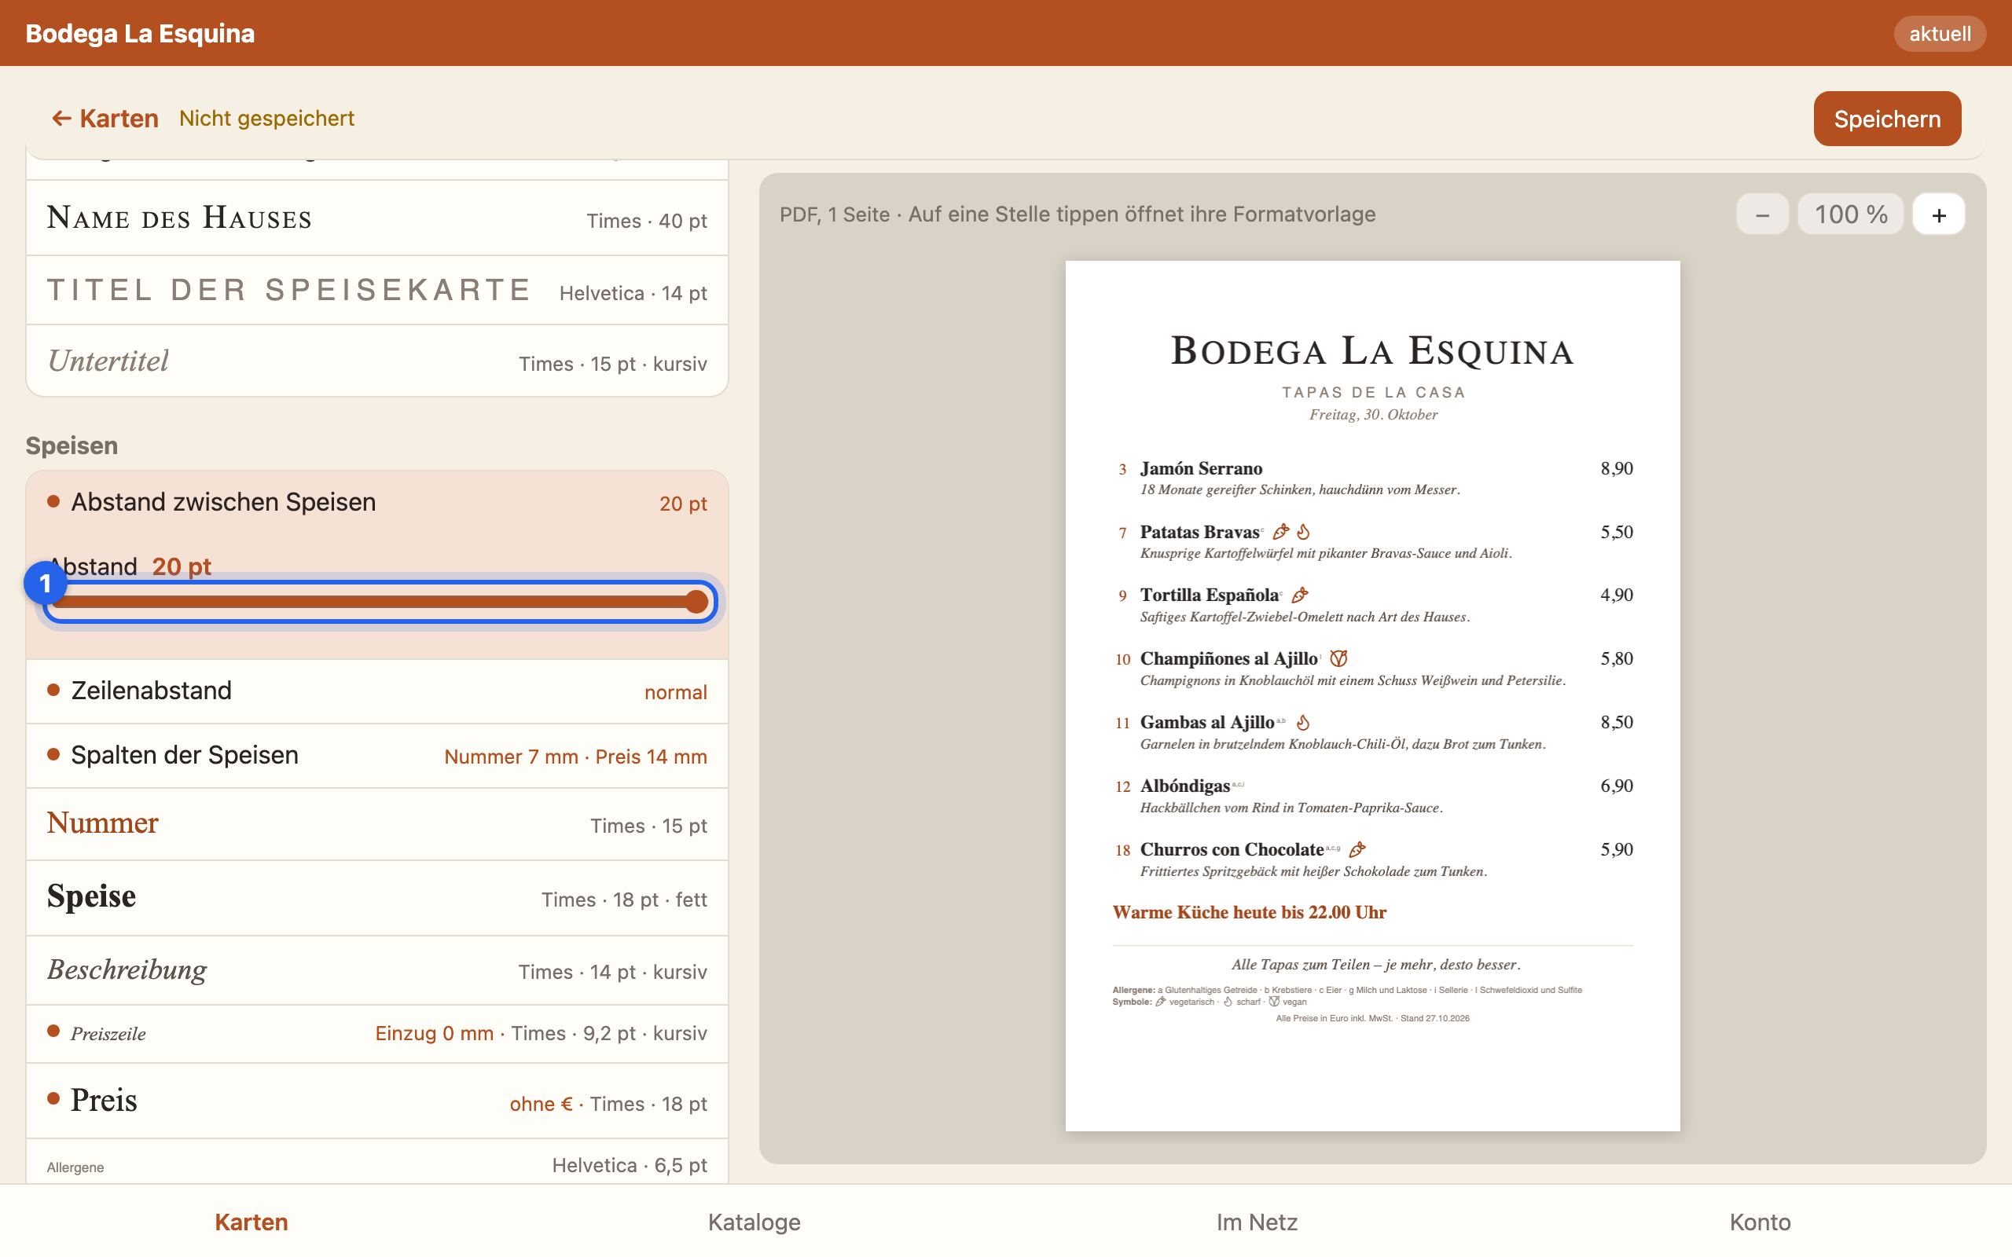Switch to the Im Netz tab

click(x=1257, y=1221)
